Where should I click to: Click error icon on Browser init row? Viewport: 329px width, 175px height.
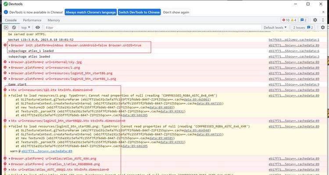(5, 45)
